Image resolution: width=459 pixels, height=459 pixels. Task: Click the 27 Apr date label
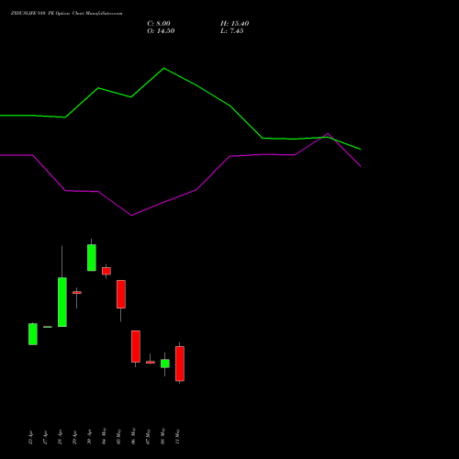(x=45, y=437)
